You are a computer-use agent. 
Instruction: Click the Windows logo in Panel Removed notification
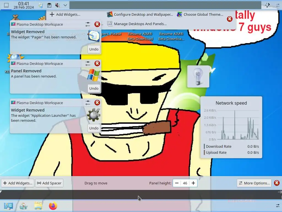pyautogui.click(x=94, y=75)
